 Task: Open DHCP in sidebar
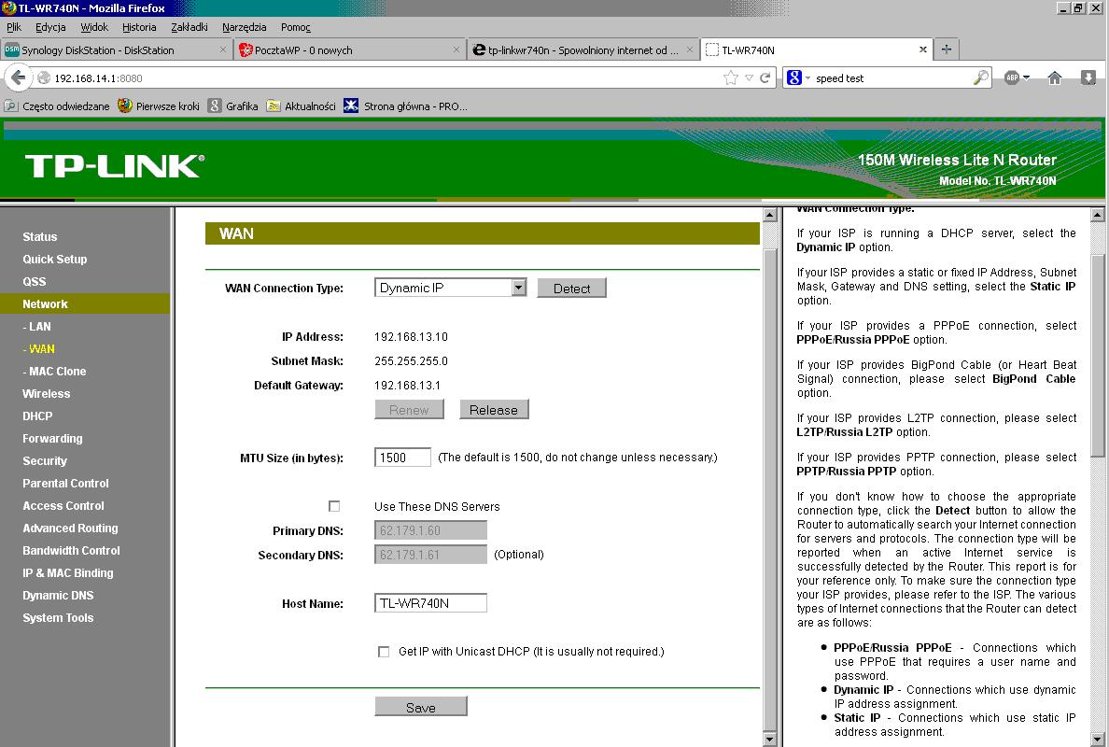point(37,416)
